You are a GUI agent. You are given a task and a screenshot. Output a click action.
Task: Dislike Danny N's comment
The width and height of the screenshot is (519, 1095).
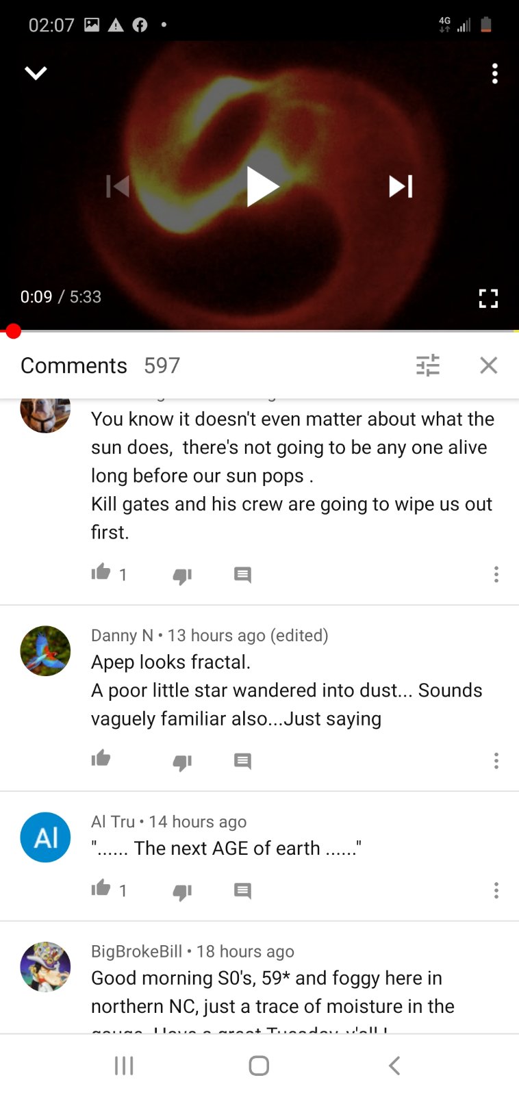coord(182,762)
